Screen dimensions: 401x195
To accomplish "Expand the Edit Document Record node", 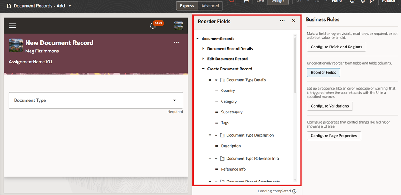I will (x=203, y=59).
